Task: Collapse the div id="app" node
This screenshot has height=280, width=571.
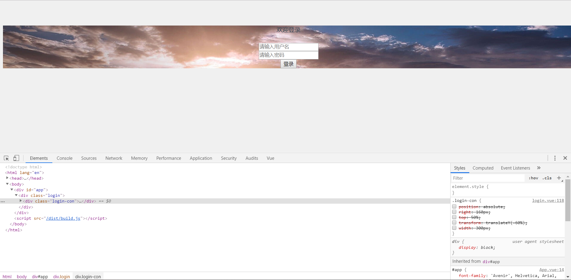Action: click(12, 190)
